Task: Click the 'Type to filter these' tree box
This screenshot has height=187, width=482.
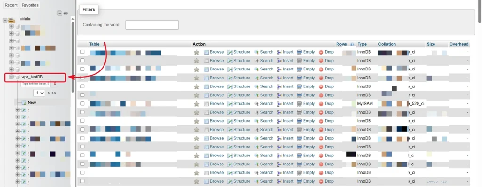Action: coord(35,84)
